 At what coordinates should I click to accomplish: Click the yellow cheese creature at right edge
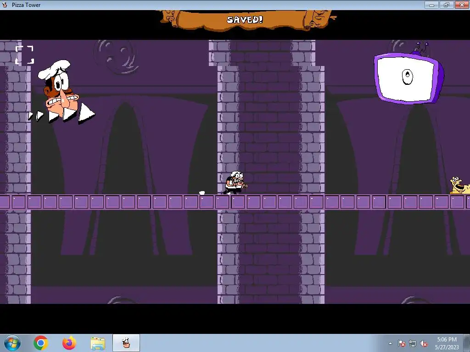(460, 186)
